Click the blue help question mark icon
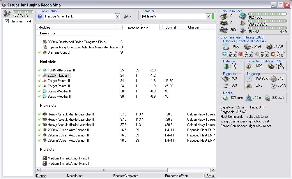Screen dimensions: 292x179 40,16
